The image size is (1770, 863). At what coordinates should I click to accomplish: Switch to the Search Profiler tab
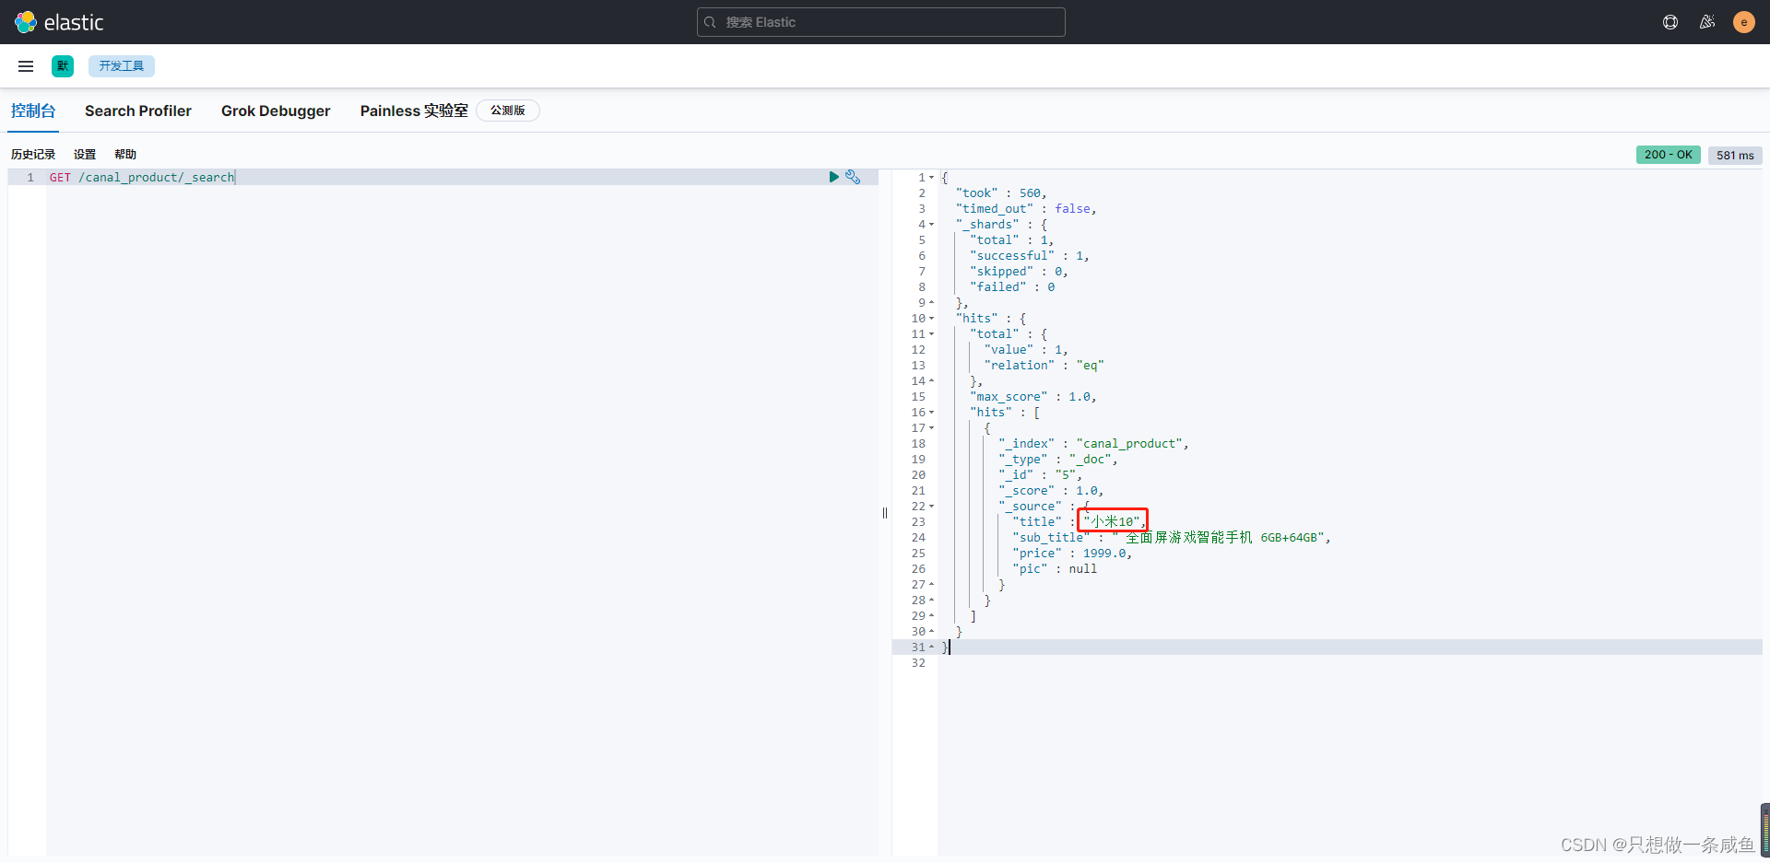138,111
